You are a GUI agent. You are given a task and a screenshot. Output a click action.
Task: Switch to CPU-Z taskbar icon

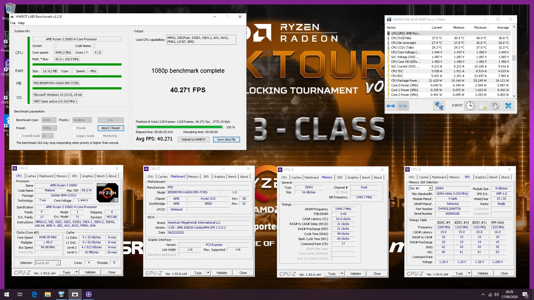[x=89, y=294]
